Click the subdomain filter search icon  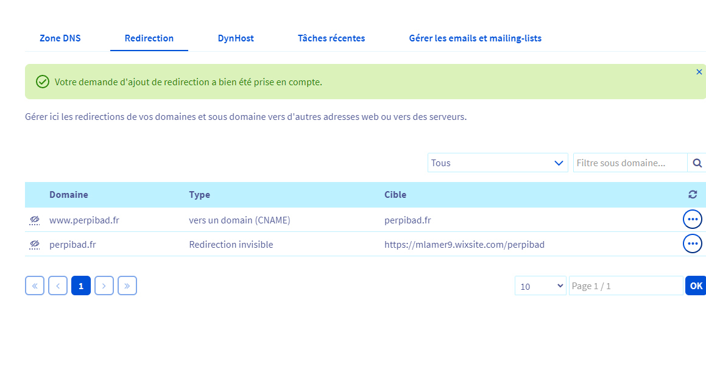click(697, 163)
